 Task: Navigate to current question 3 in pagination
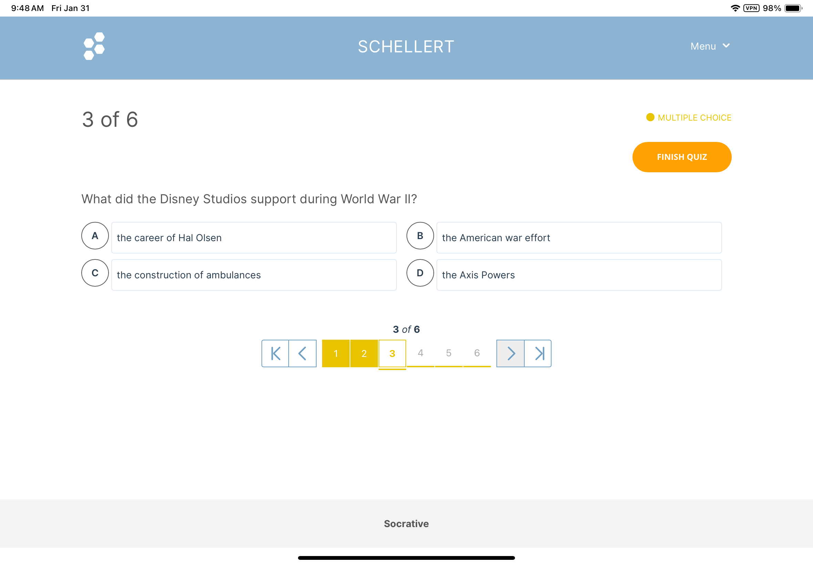[392, 353]
